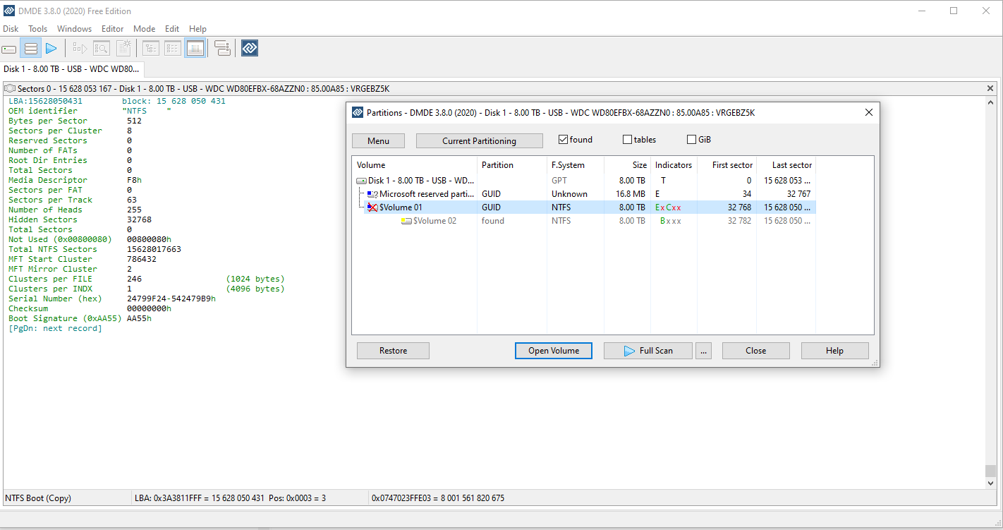Click the First sector column header
The height and width of the screenshot is (530, 1003).
point(727,165)
